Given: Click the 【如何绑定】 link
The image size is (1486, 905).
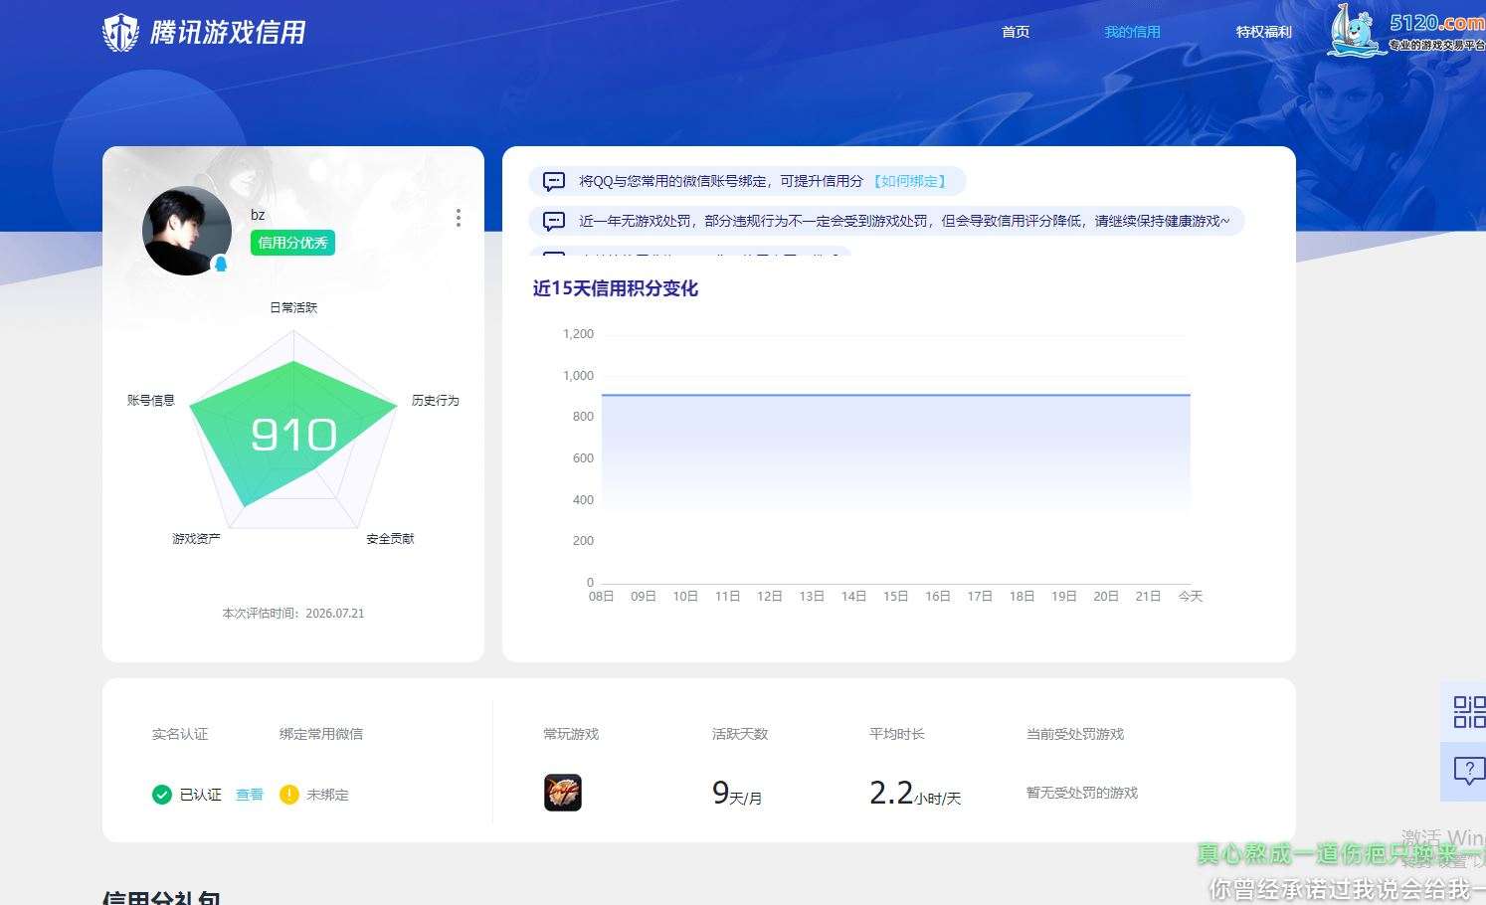Looking at the screenshot, I should (x=910, y=181).
